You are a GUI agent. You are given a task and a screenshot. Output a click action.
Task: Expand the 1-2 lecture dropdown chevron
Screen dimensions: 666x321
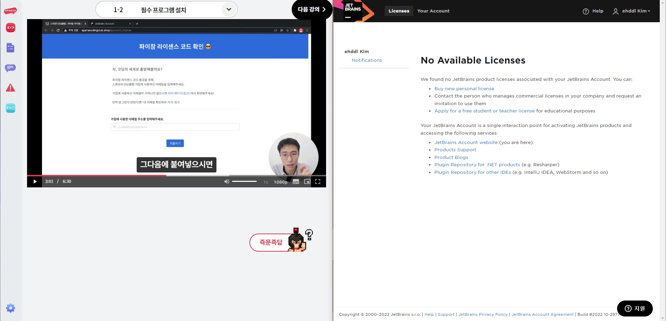point(229,9)
